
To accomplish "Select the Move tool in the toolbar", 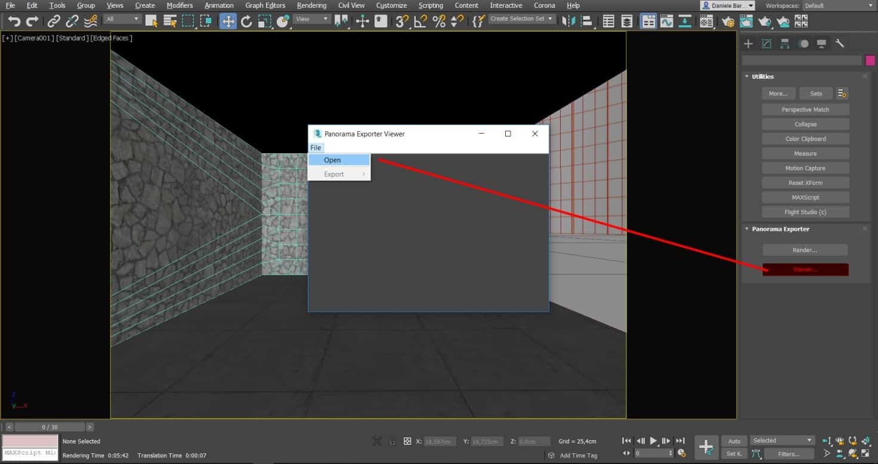I will pos(228,21).
